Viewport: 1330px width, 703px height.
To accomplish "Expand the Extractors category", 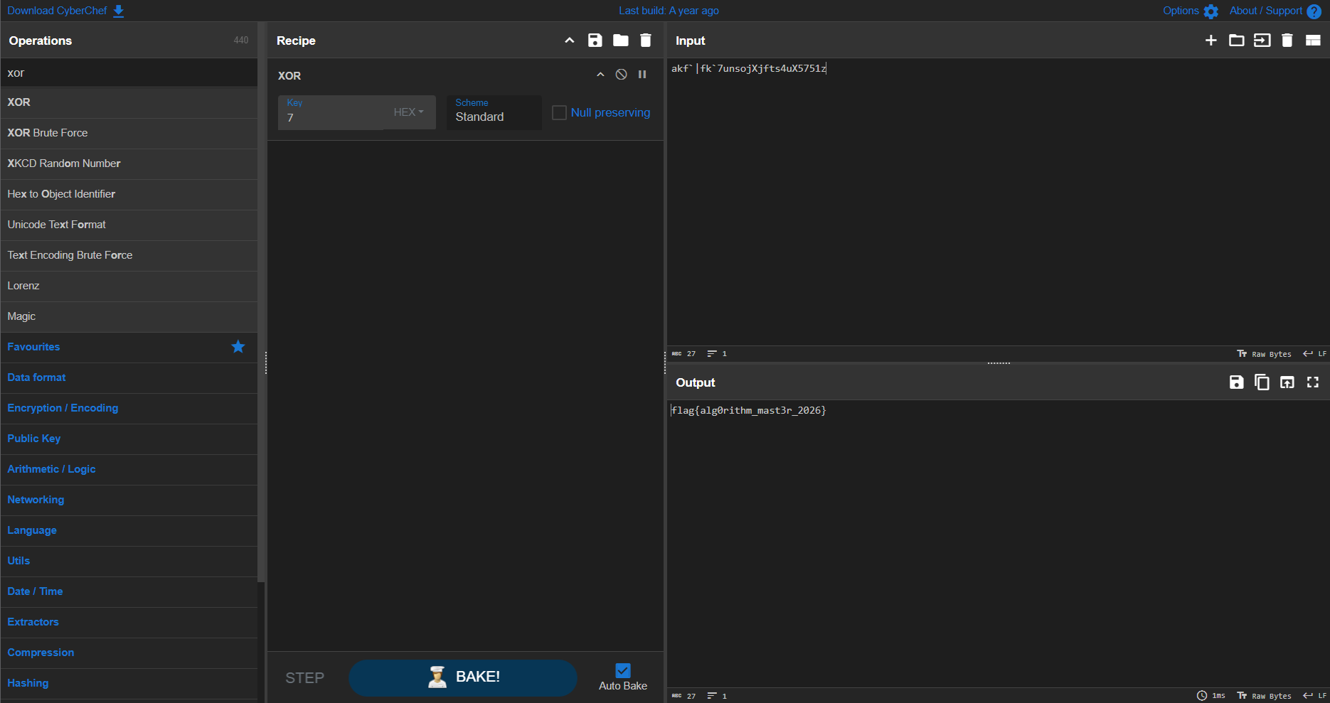I will [129, 622].
